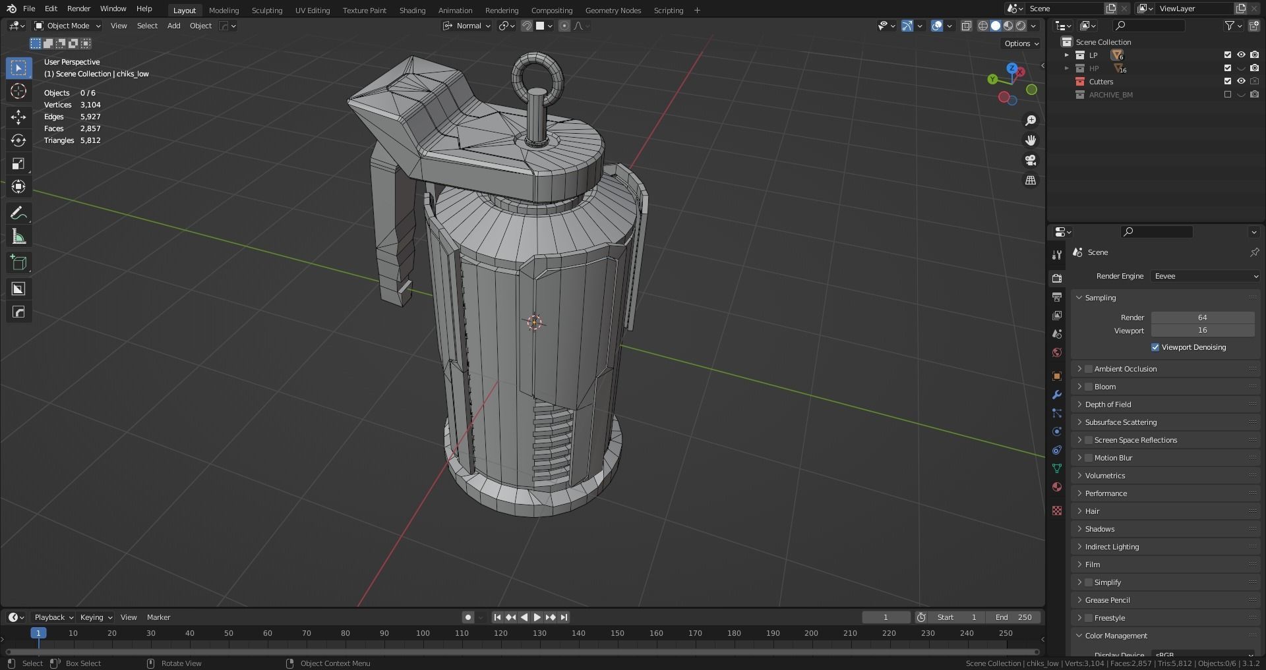Open Object Mode dropdown

click(68, 26)
